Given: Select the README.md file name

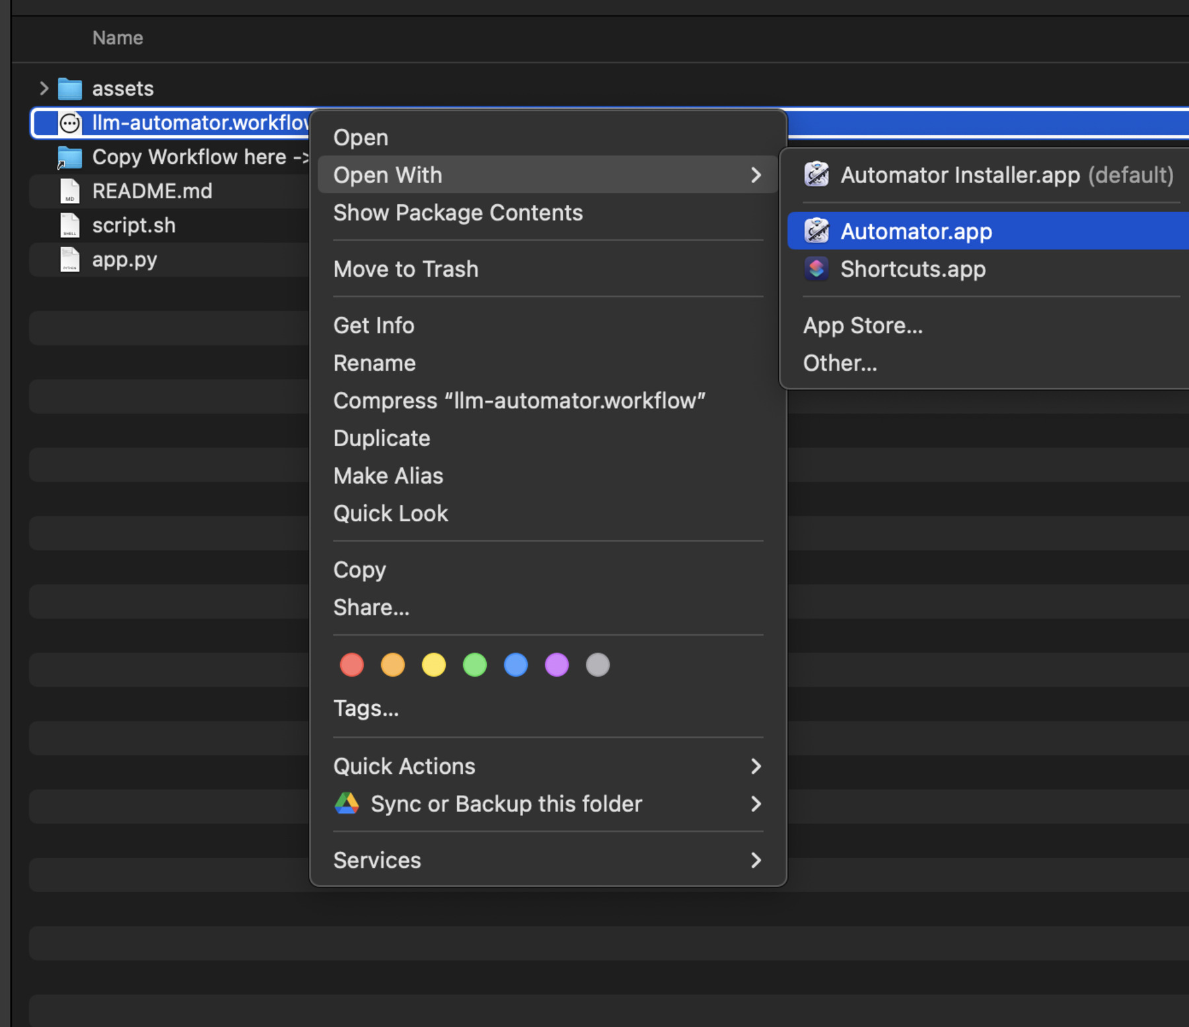Looking at the screenshot, I should [x=152, y=191].
